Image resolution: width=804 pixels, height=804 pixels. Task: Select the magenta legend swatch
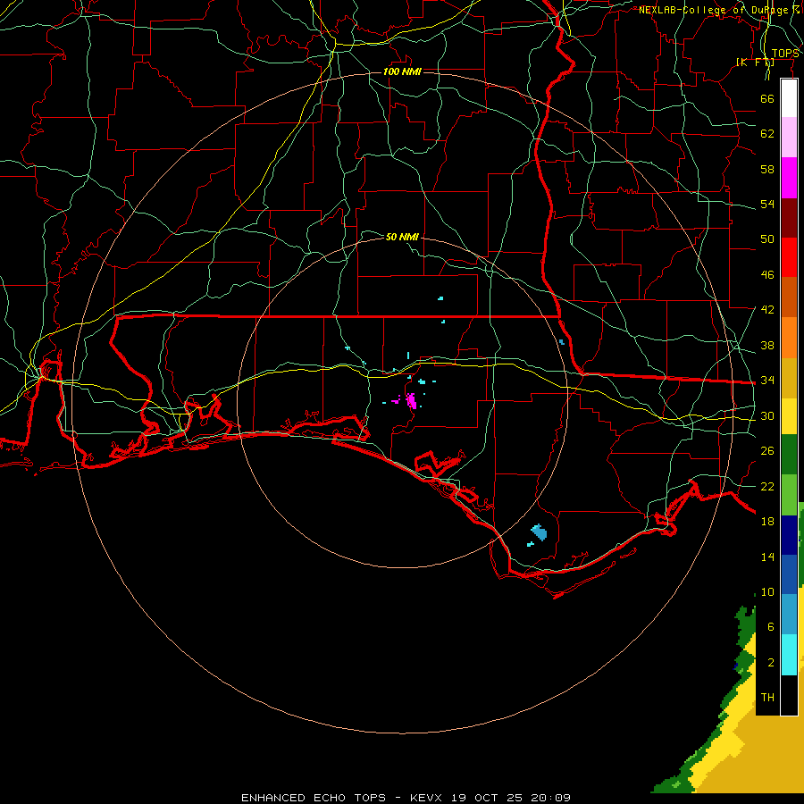pyautogui.click(x=789, y=178)
